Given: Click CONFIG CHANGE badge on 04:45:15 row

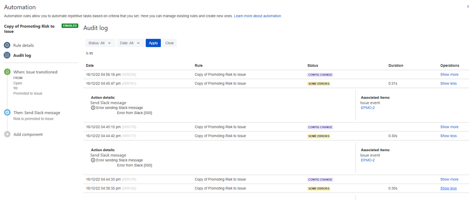Looking at the screenshot, I should coord(320,127).
